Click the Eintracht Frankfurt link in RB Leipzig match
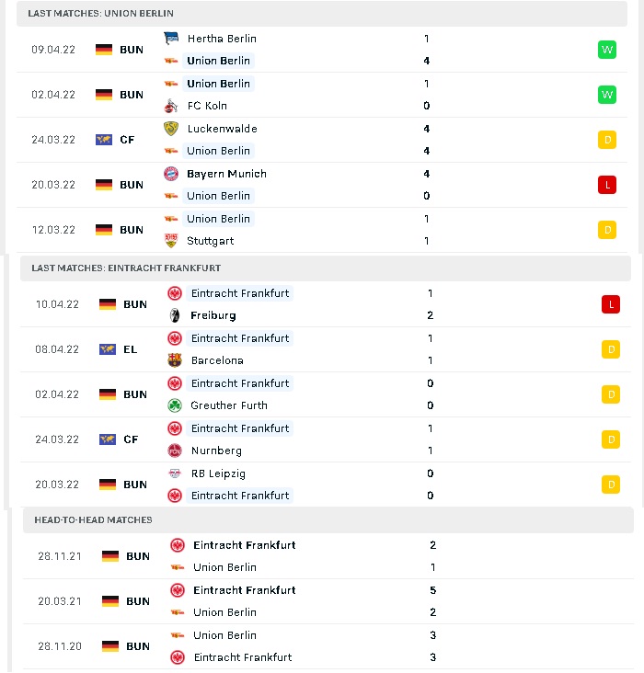This screenshot has height=673, width=644. (240, 496)
